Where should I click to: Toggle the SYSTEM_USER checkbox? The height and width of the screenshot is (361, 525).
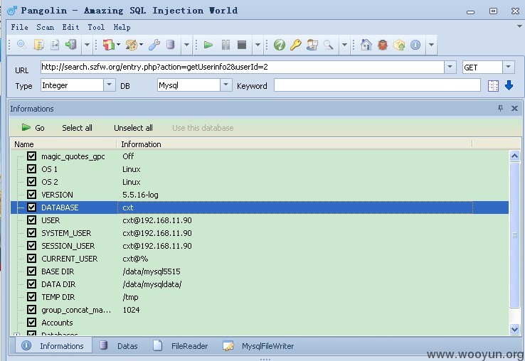[x=31, y=232]
